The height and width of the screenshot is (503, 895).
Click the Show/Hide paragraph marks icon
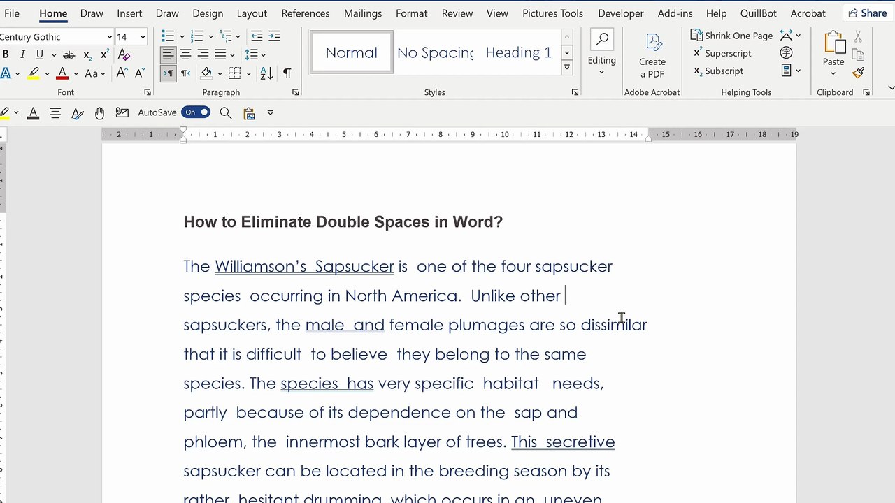[x=287, y=73]
